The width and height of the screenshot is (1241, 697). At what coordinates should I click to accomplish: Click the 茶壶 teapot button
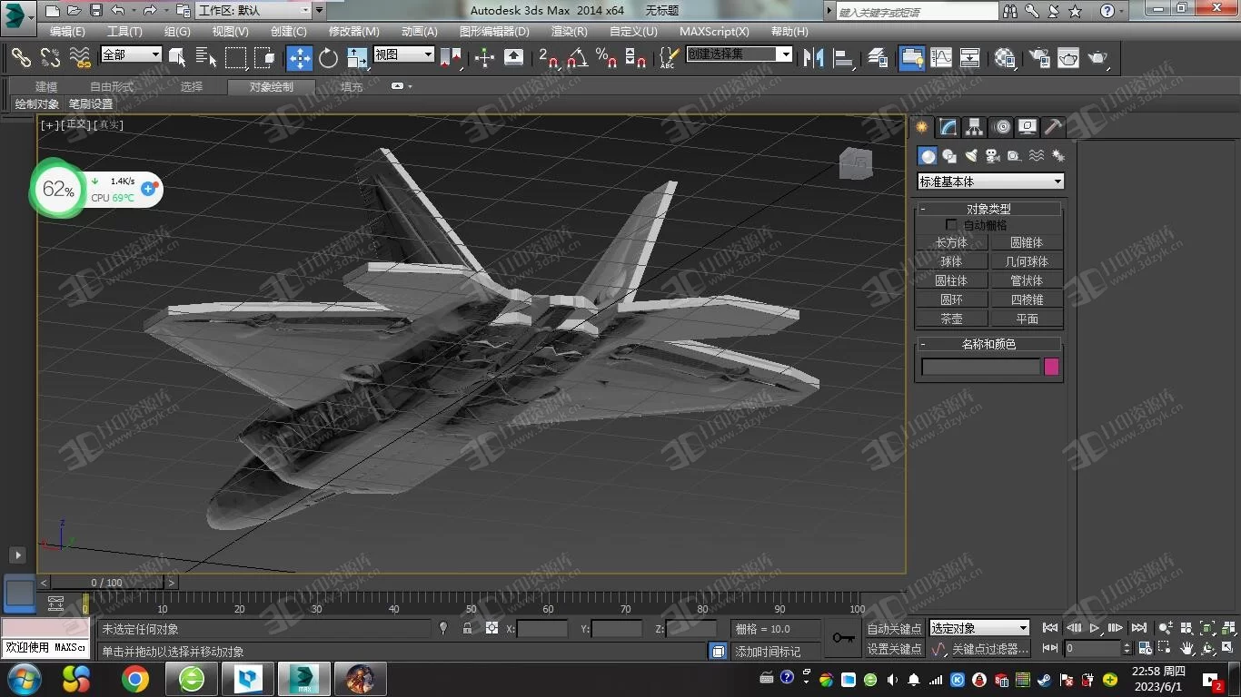(951, 319)
